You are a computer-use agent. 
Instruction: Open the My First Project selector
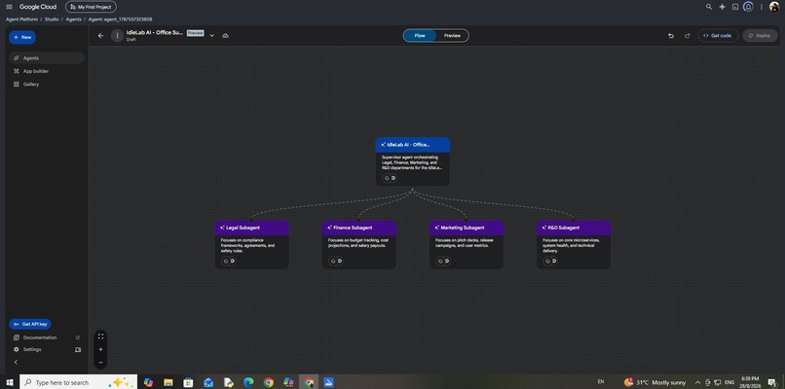click(x=91, y=7)
